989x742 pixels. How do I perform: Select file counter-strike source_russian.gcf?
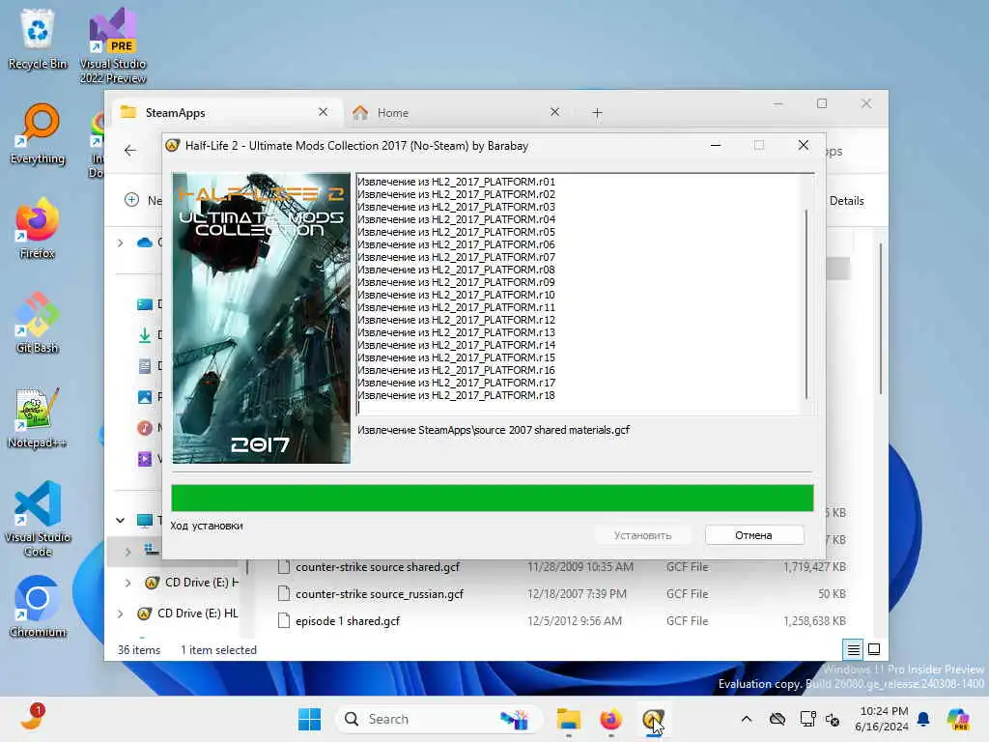pyautogui.click(x=379, y=594)
